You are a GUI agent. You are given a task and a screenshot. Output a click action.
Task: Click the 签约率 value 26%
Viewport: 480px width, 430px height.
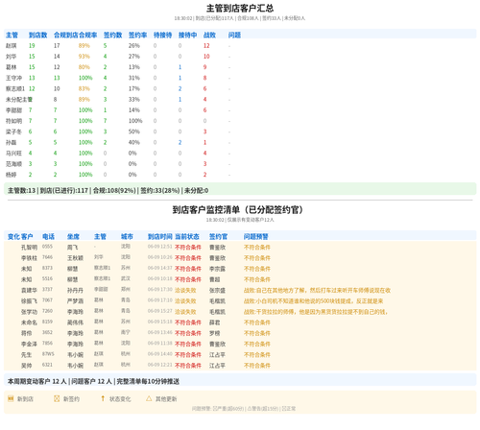(x=134, y=46)
